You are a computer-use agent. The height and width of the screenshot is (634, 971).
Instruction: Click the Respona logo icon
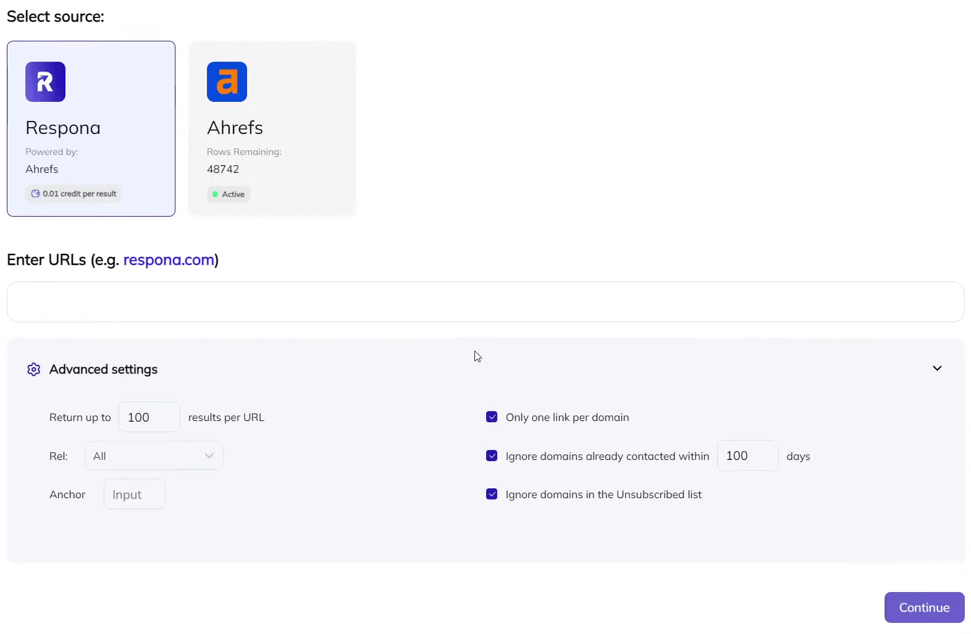pos(45,81)
